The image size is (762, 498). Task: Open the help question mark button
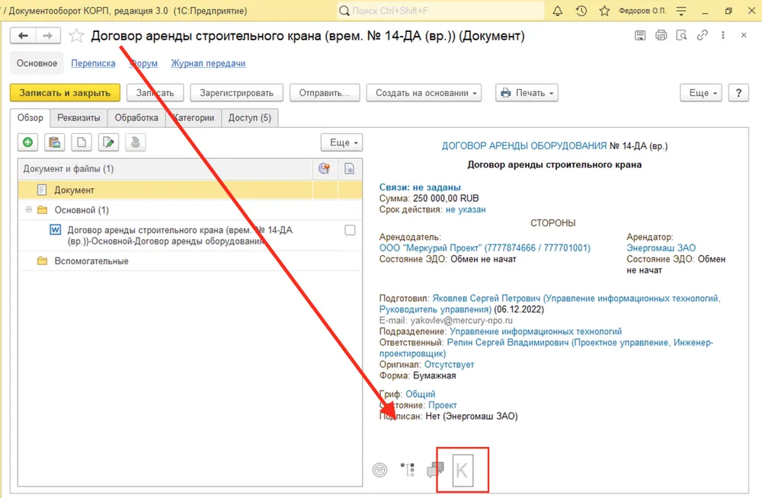738,93
